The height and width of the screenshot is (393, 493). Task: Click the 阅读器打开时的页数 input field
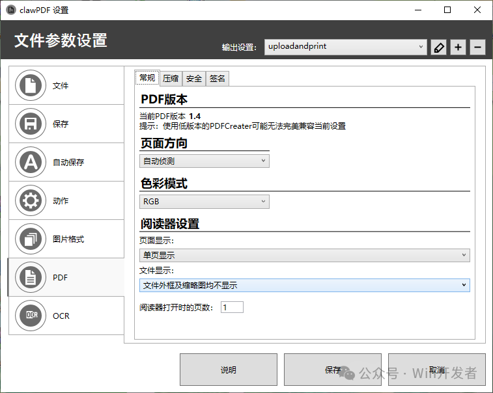[x=232, y=307]
